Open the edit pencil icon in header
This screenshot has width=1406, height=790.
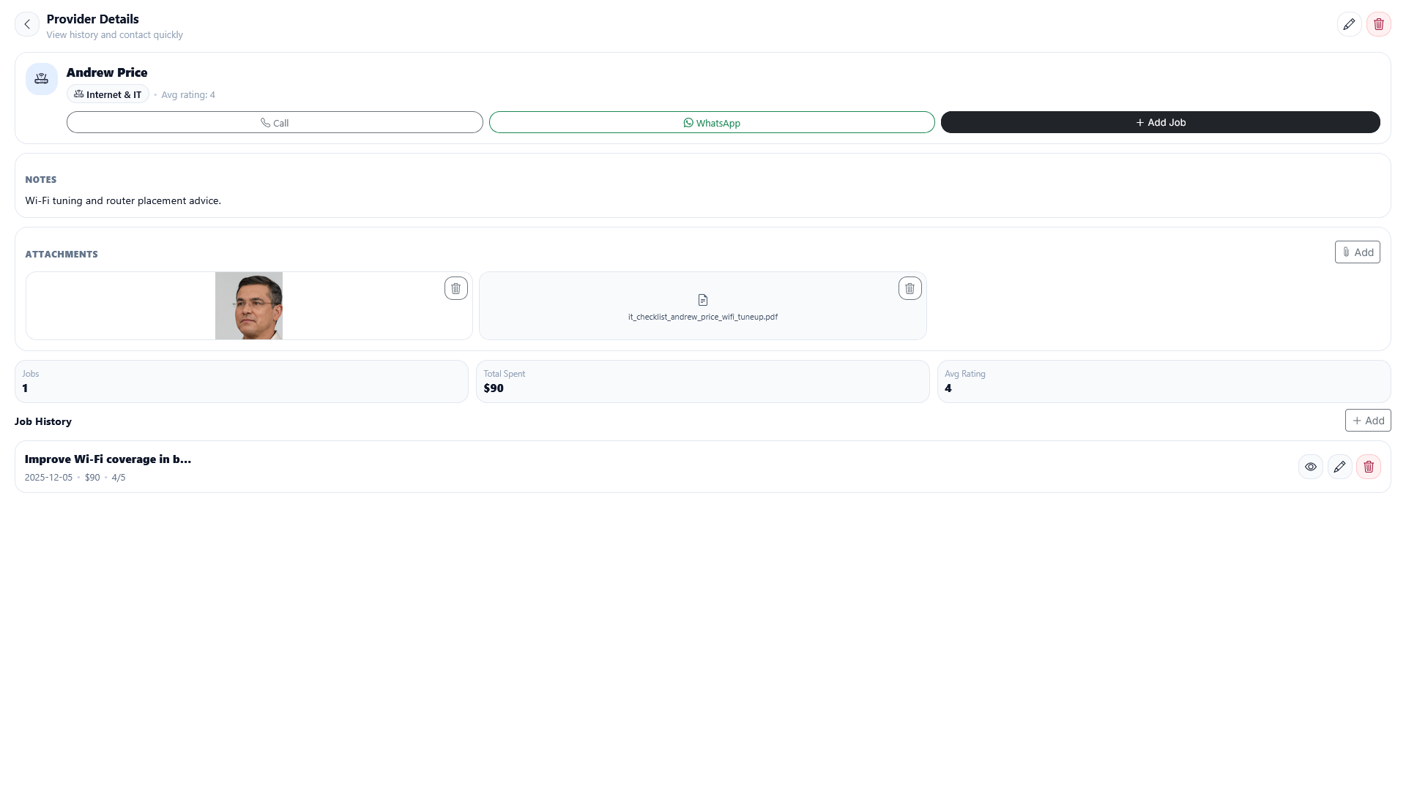pyautogui.click(x=1350, y=24)
